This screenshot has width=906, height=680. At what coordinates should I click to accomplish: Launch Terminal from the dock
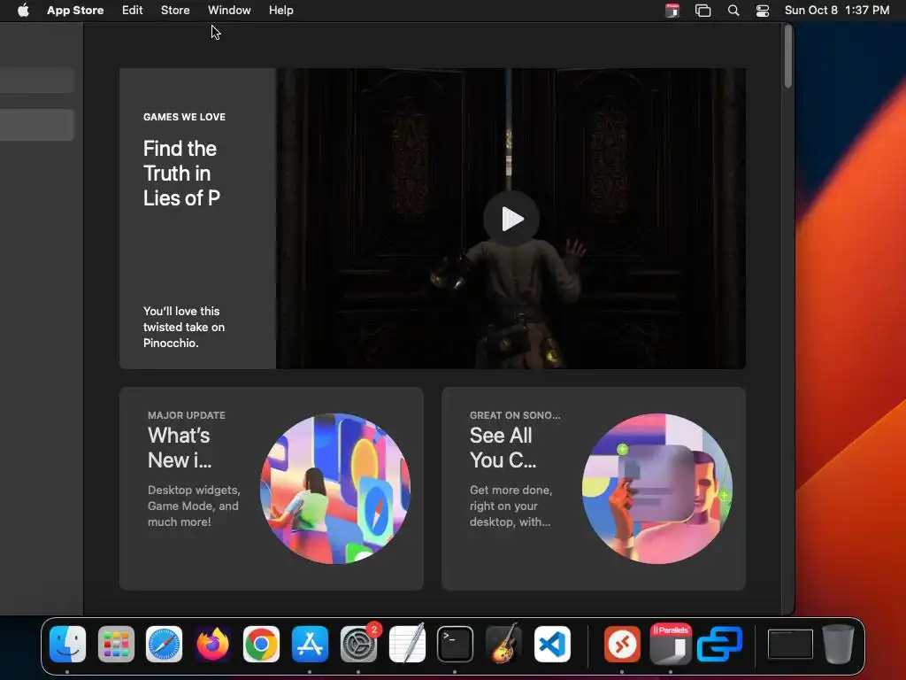(x=455, y=644)
